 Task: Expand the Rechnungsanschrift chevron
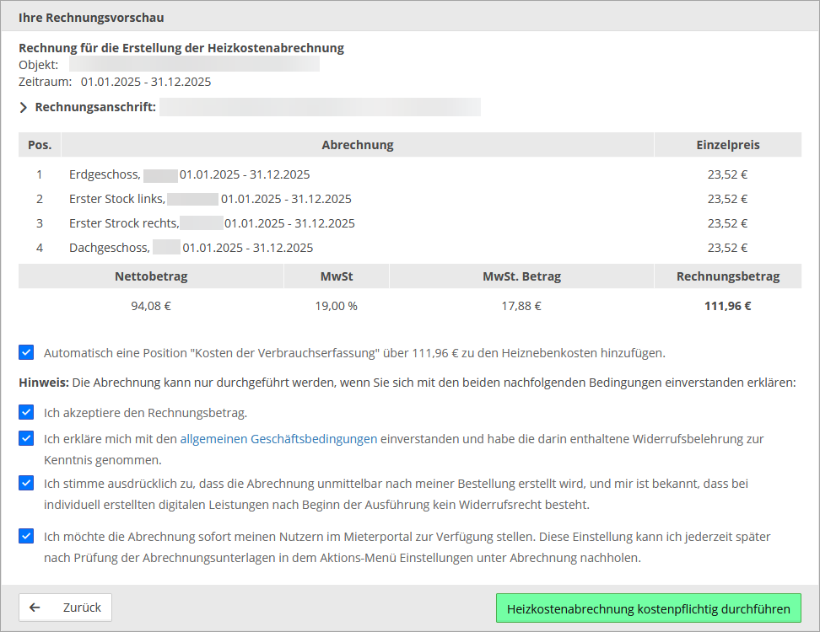(x=24, y=107)
